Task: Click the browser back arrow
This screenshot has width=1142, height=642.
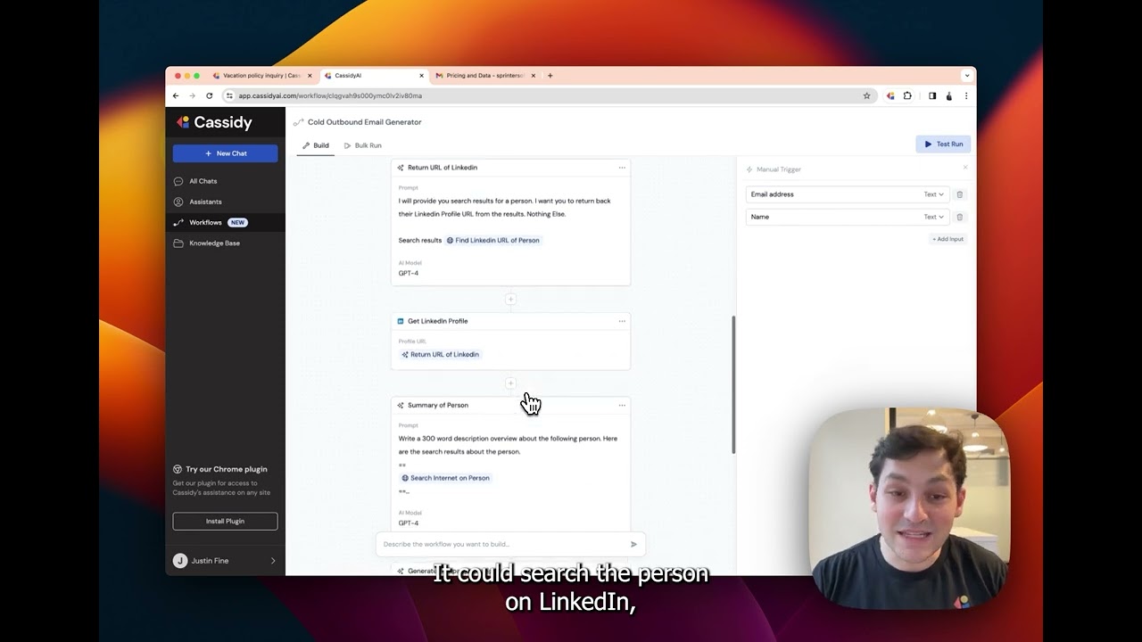Action: pos(176,95)
